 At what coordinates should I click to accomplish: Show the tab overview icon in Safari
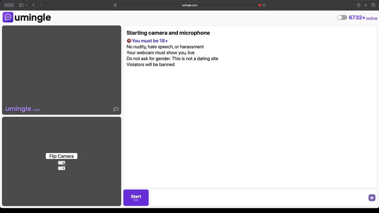pyautogui.click(x=373, y=5)
